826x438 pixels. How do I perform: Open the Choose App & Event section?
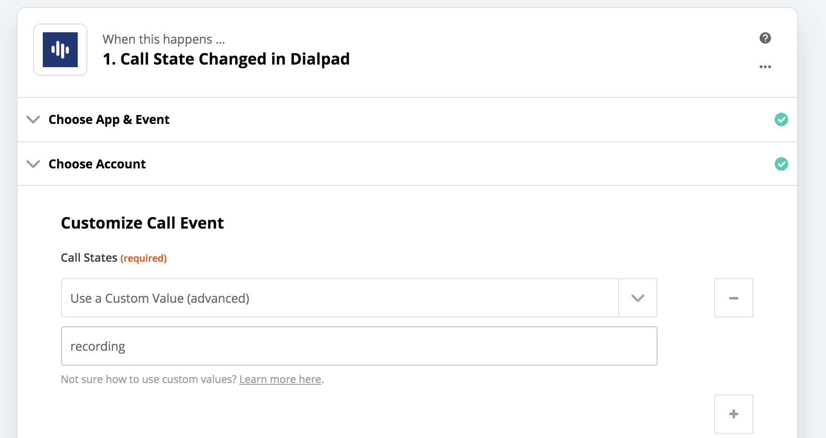point(407,120)
